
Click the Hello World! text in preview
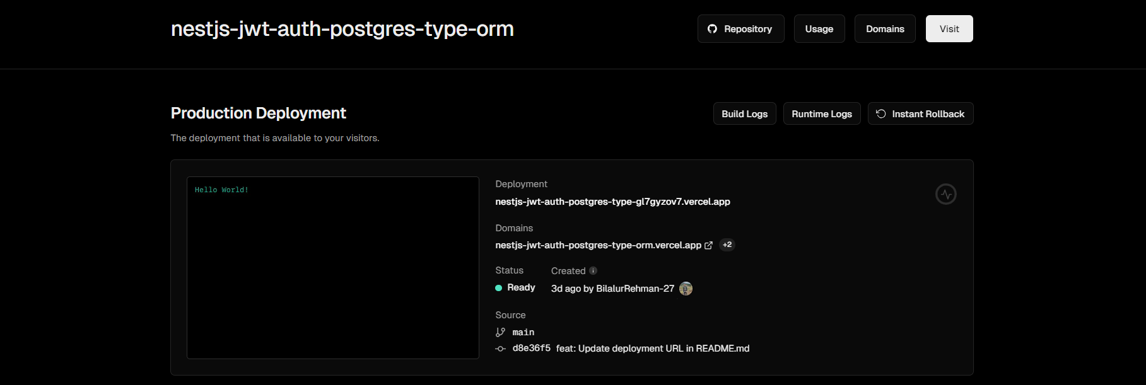tap(221, 190)
